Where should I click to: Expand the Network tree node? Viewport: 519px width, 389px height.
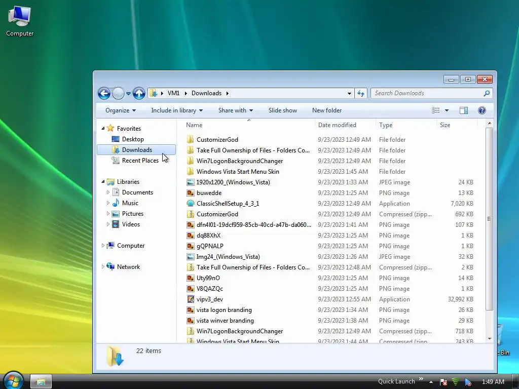(103, 266)
